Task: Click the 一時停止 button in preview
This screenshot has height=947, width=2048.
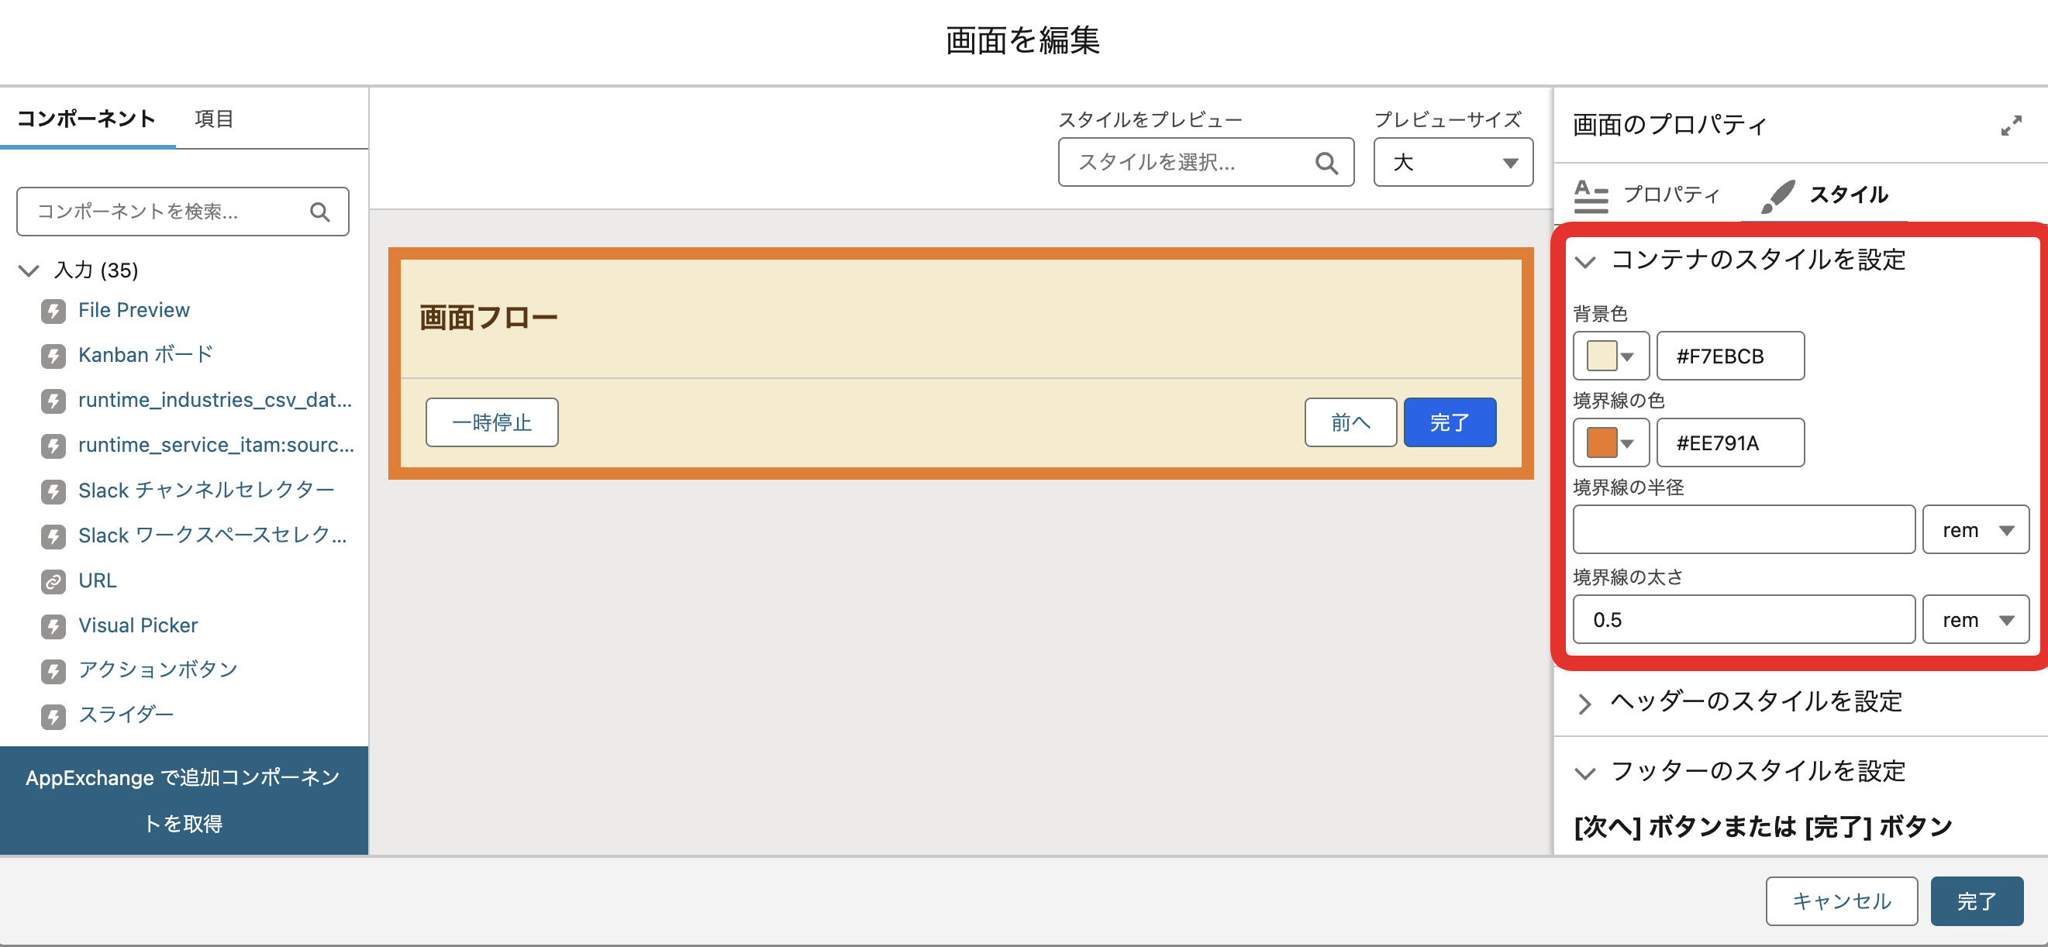Action: (491, 422)
